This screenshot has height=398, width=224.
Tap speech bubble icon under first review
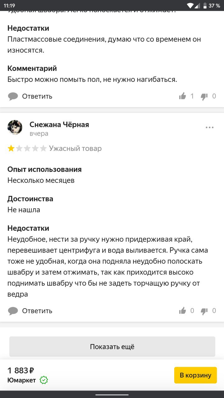coord(13,96)
